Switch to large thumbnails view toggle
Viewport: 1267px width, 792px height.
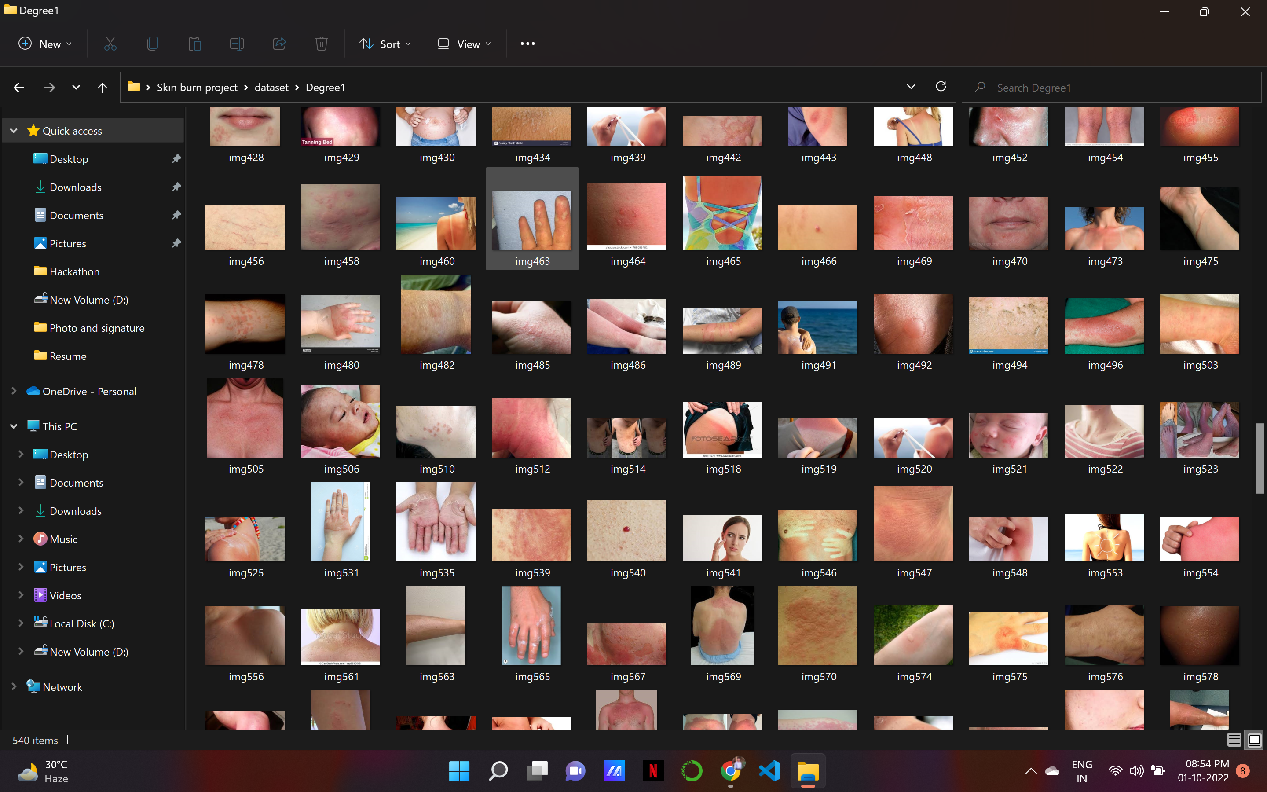point(1254,740)
